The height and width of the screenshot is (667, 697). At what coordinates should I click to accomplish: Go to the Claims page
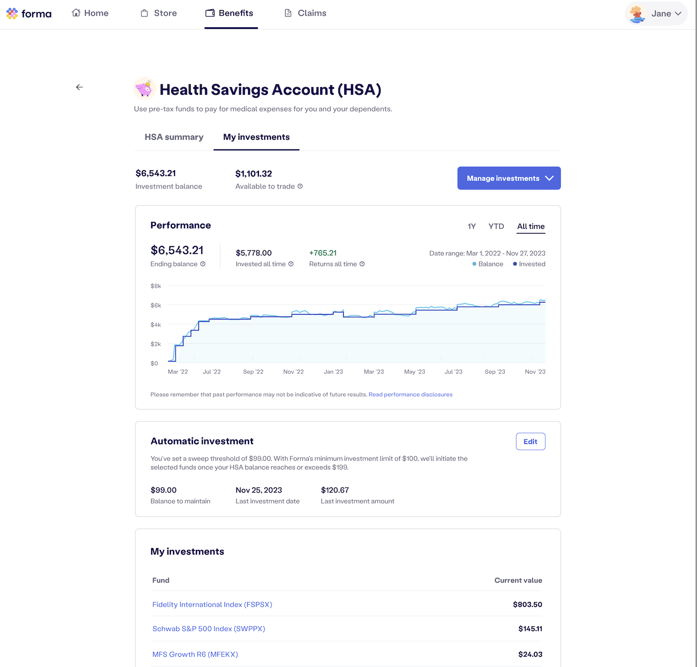pos(305,13)
